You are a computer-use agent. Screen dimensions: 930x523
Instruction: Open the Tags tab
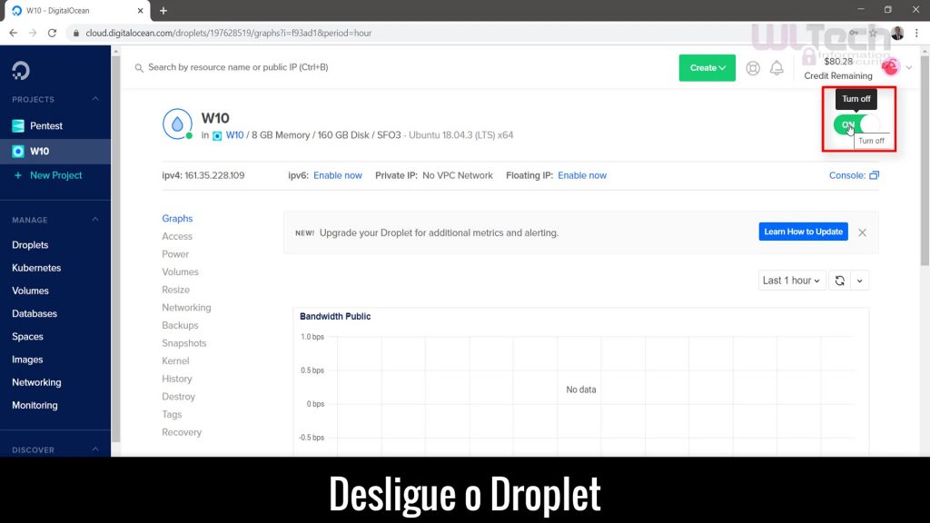[172, 414]
